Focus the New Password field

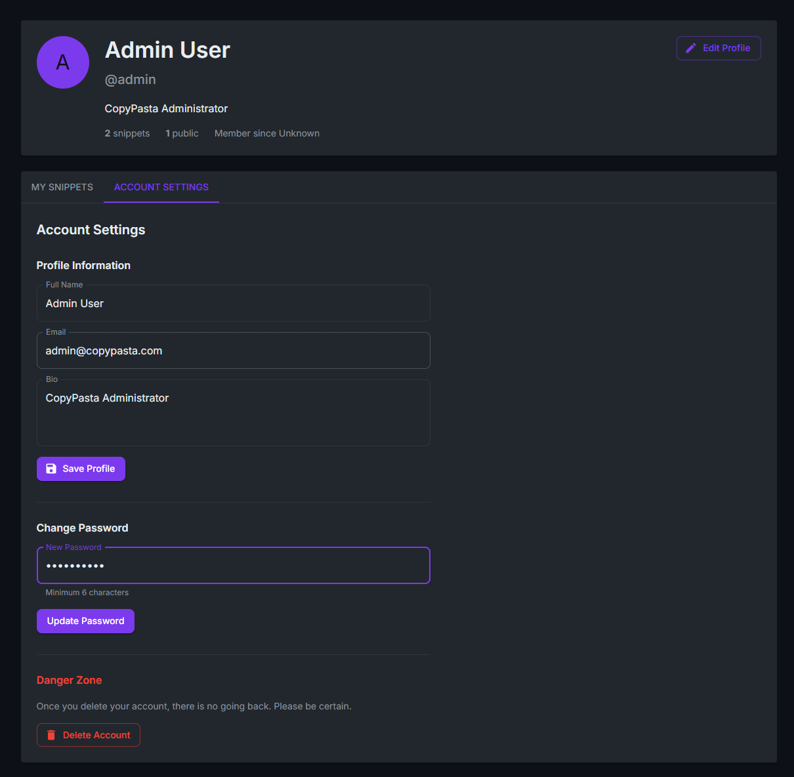click(234, 565)
